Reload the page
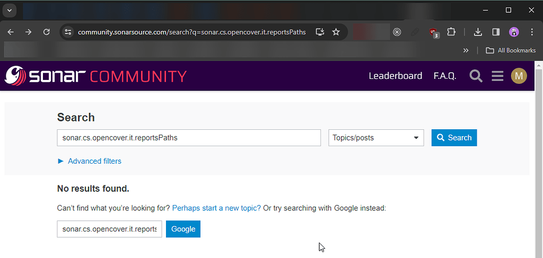Viewport: 543px width, 258px height. (x=46, y=32)
